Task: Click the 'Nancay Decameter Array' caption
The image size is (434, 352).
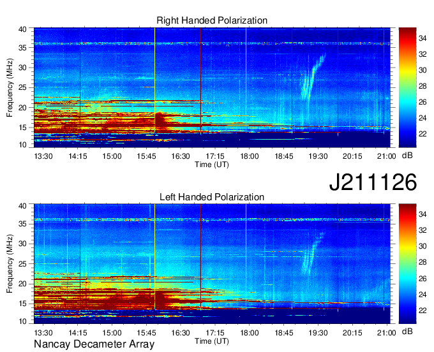Action: 94,344
